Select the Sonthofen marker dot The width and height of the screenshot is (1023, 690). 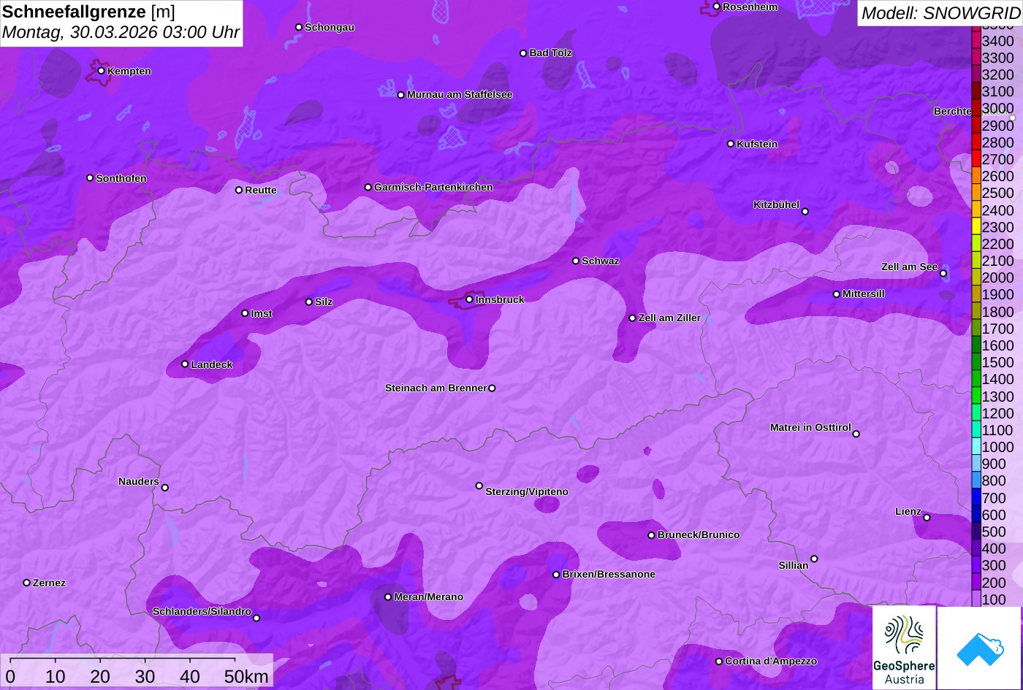pos(90,178)
